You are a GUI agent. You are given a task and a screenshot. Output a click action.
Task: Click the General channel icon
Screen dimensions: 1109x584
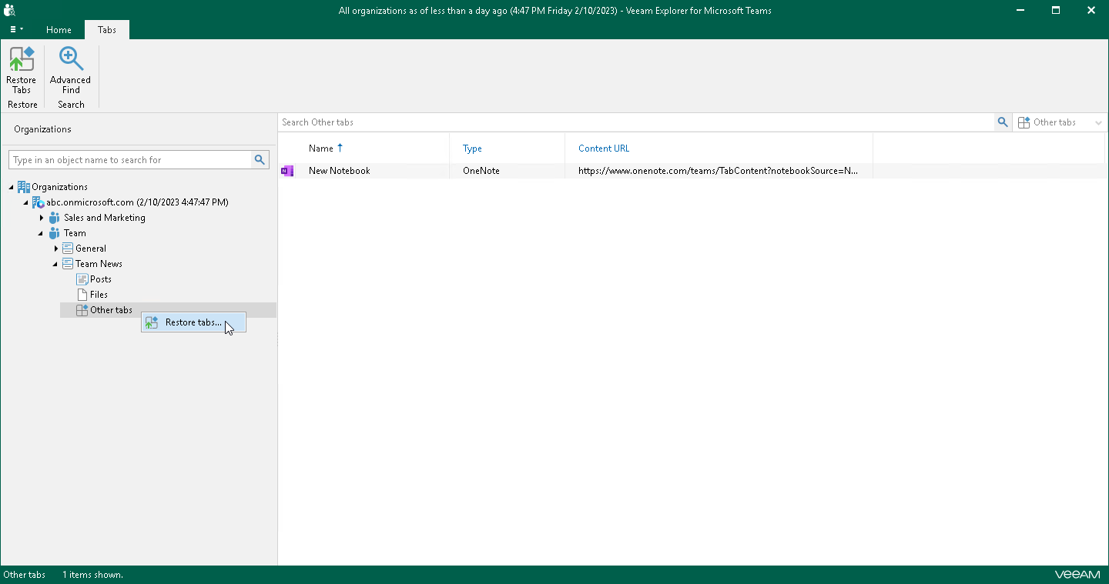[68, 249]
